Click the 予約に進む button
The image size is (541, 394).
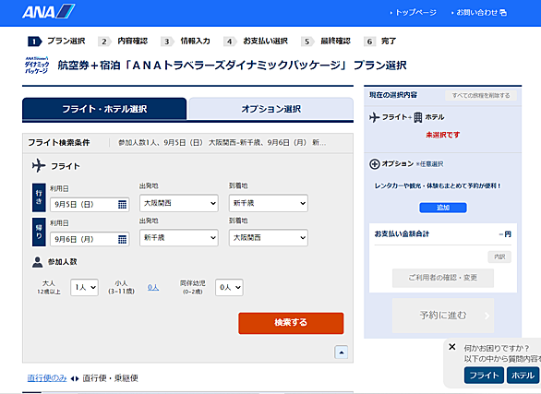pos(443,316)
